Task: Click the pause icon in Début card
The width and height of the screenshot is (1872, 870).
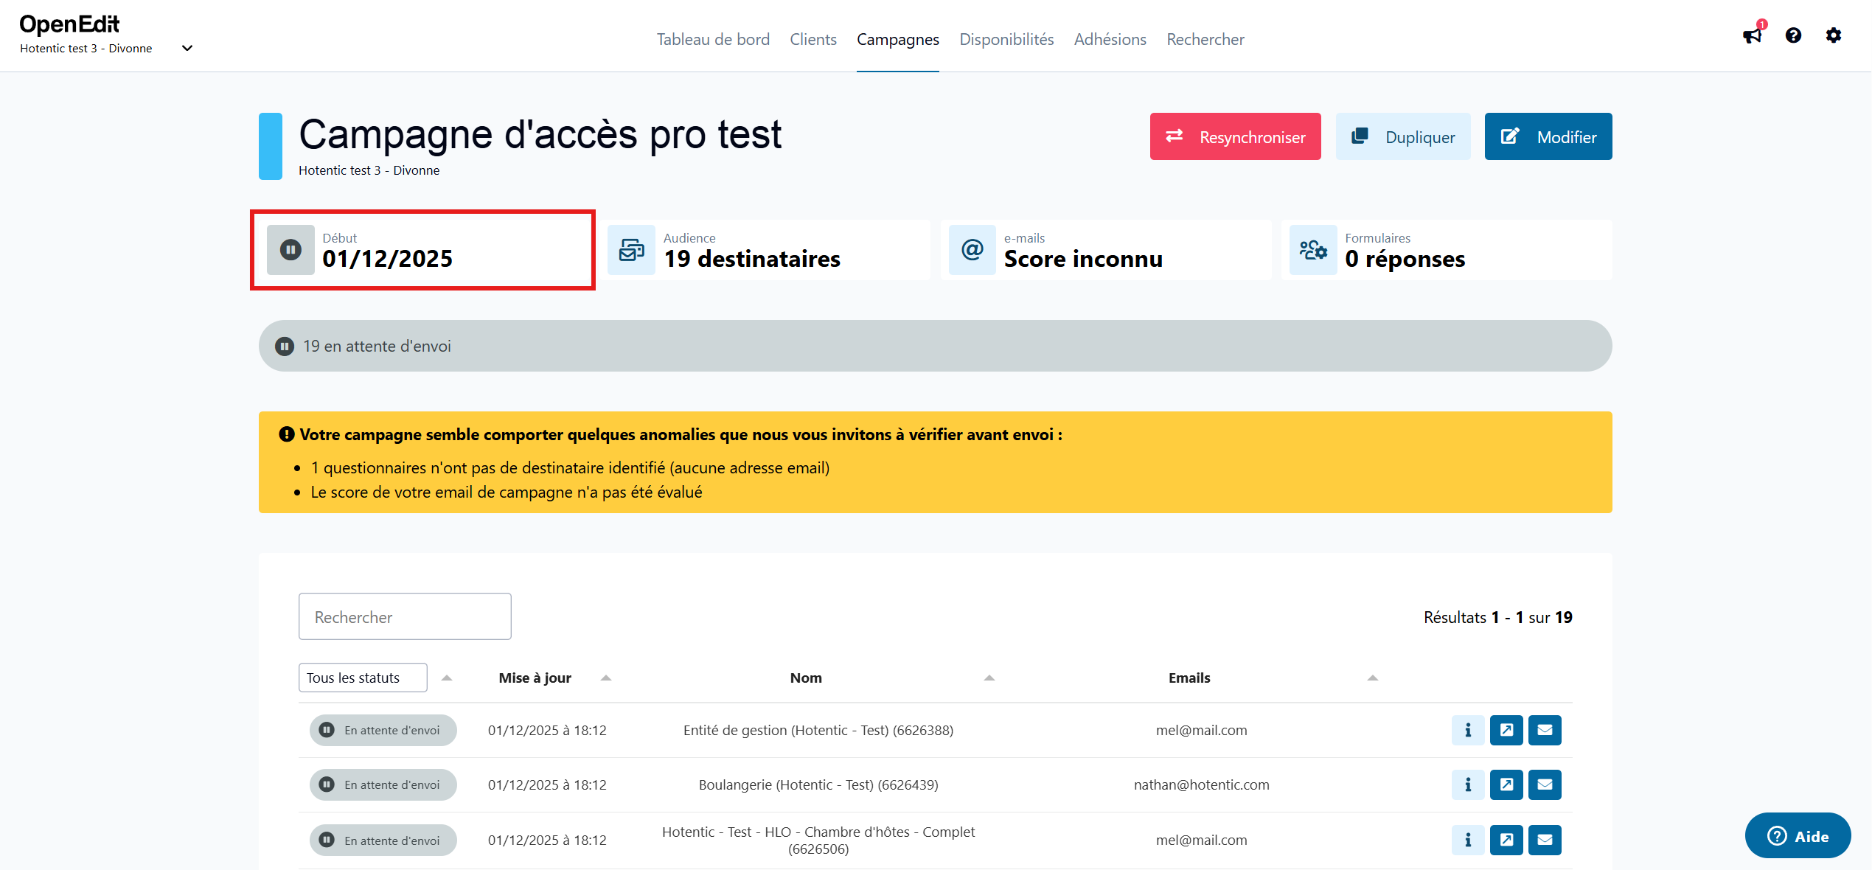Action: [x=290, y=250]
